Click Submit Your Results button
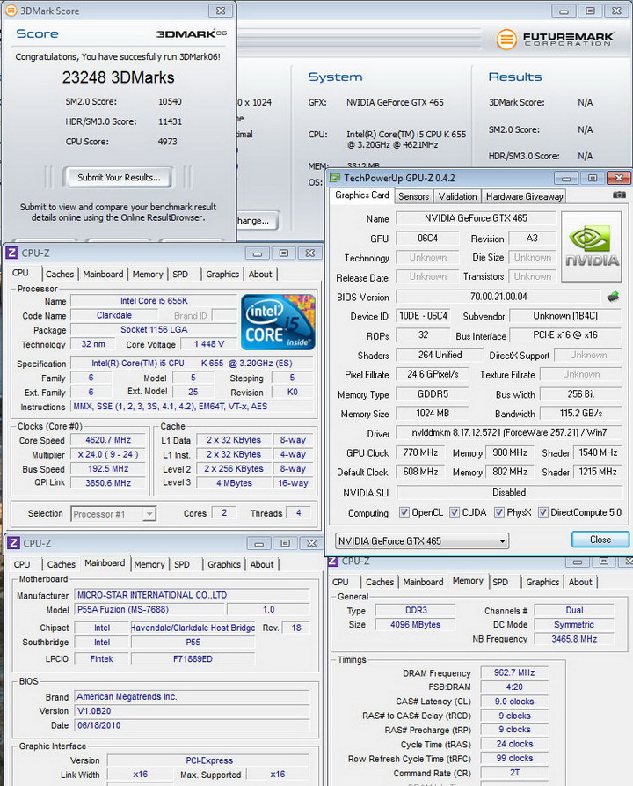 point(118,178)
